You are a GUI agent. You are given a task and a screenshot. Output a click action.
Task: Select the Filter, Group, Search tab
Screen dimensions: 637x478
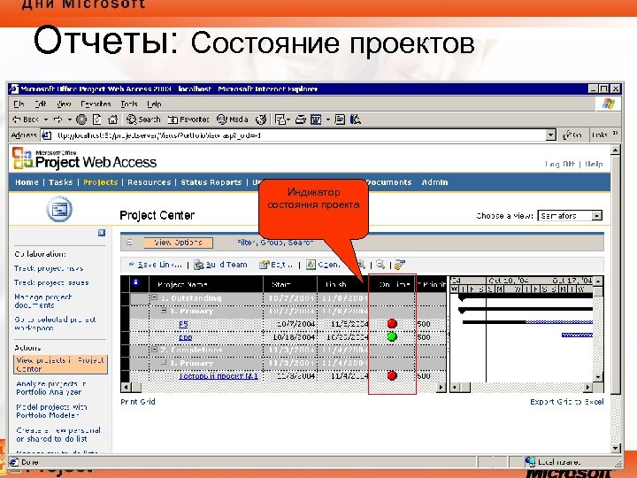(274, 243)
